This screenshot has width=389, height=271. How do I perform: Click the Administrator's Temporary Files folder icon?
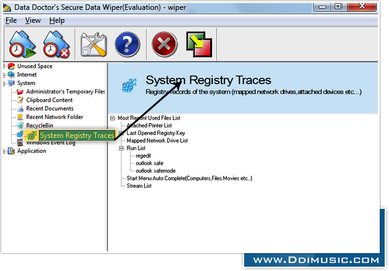(x=20, y=92)
